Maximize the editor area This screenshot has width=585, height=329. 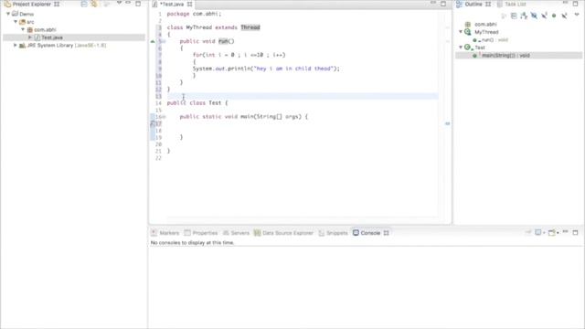pyautogui.click(x=443, y=4)
